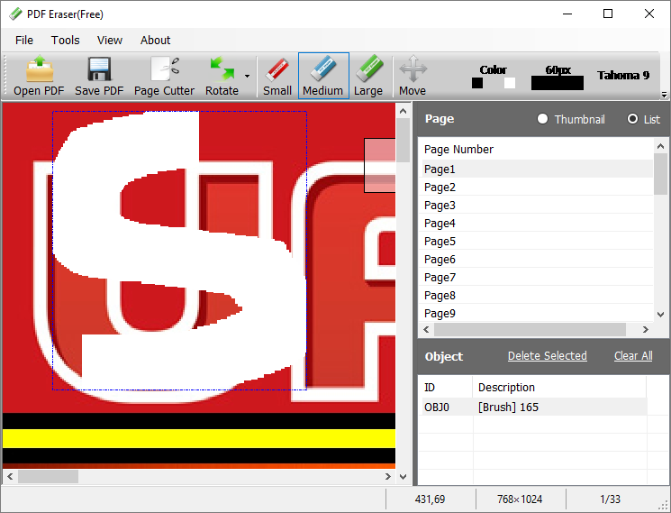
Task: Select the List view radio button
Action: [x=632, y=119]
